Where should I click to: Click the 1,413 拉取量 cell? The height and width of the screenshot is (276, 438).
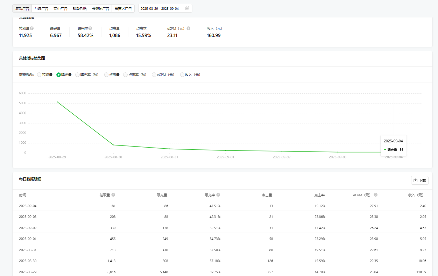pyautogui.click(x=111, y=261)
